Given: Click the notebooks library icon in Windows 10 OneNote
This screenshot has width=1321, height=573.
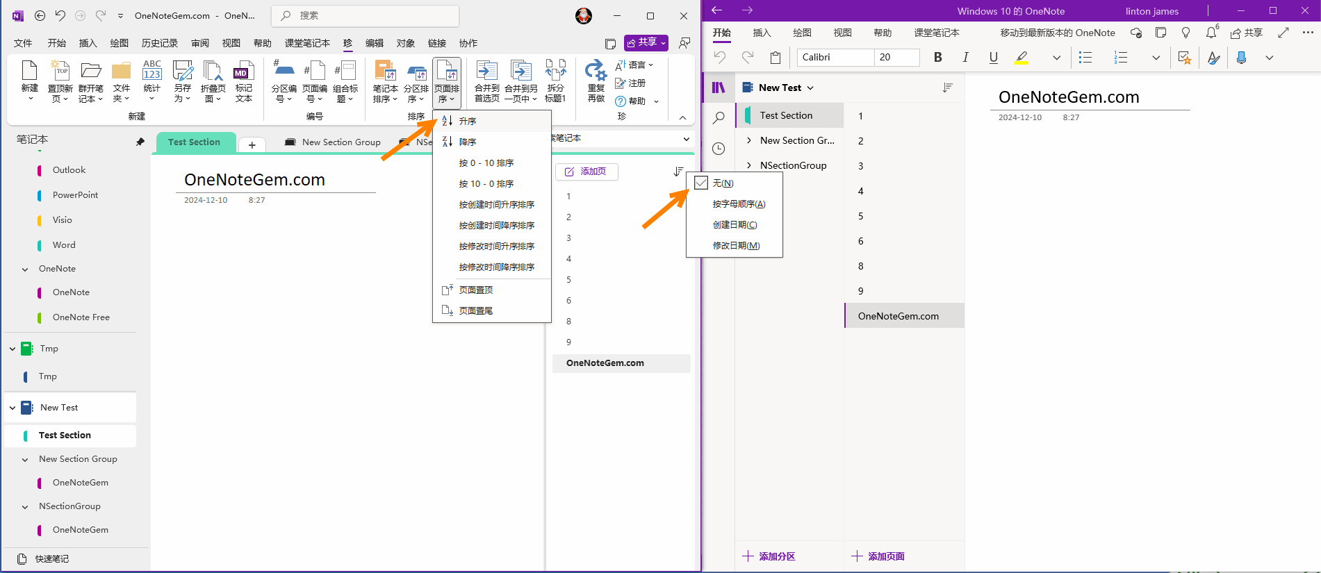Looking at the screenshot, I should (x=719, y=88).
